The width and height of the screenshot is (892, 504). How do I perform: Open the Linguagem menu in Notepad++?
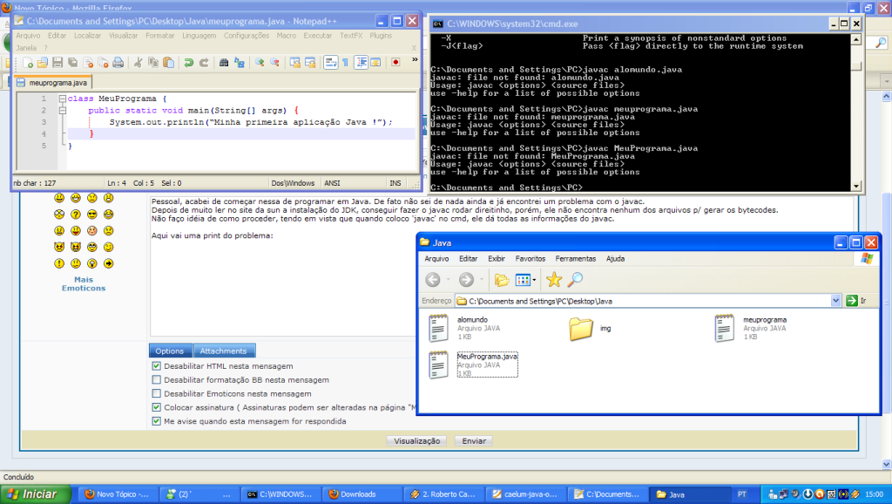[199, 36]
